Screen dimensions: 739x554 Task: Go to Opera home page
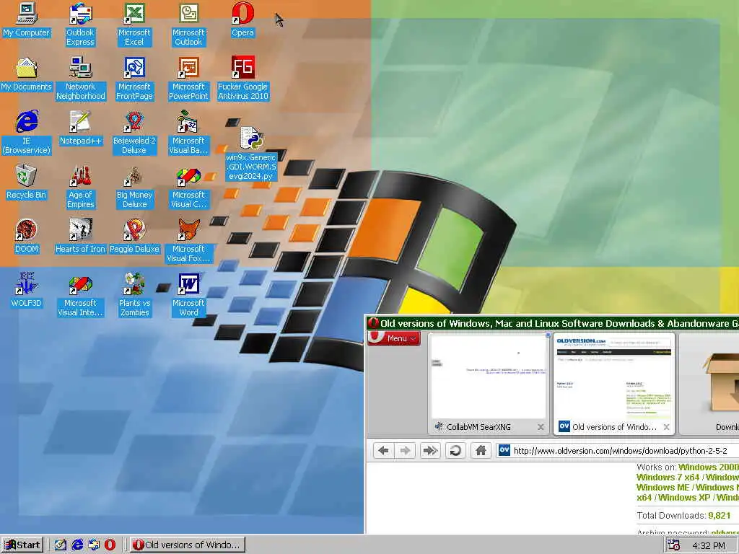481,451
